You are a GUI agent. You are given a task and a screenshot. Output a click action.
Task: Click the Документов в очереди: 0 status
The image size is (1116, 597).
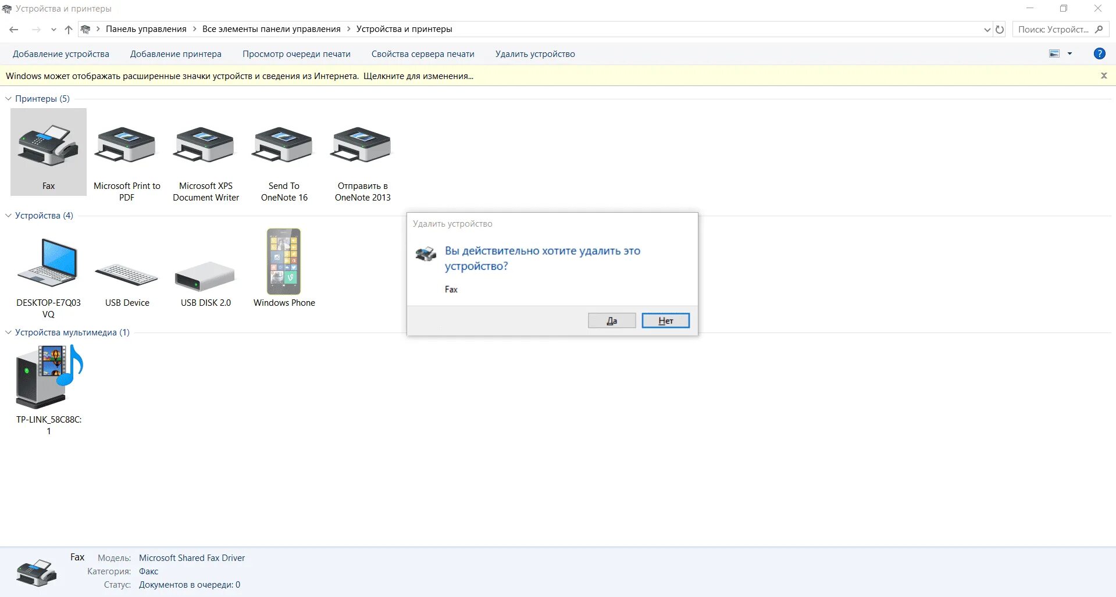click(x=190, y=585)
